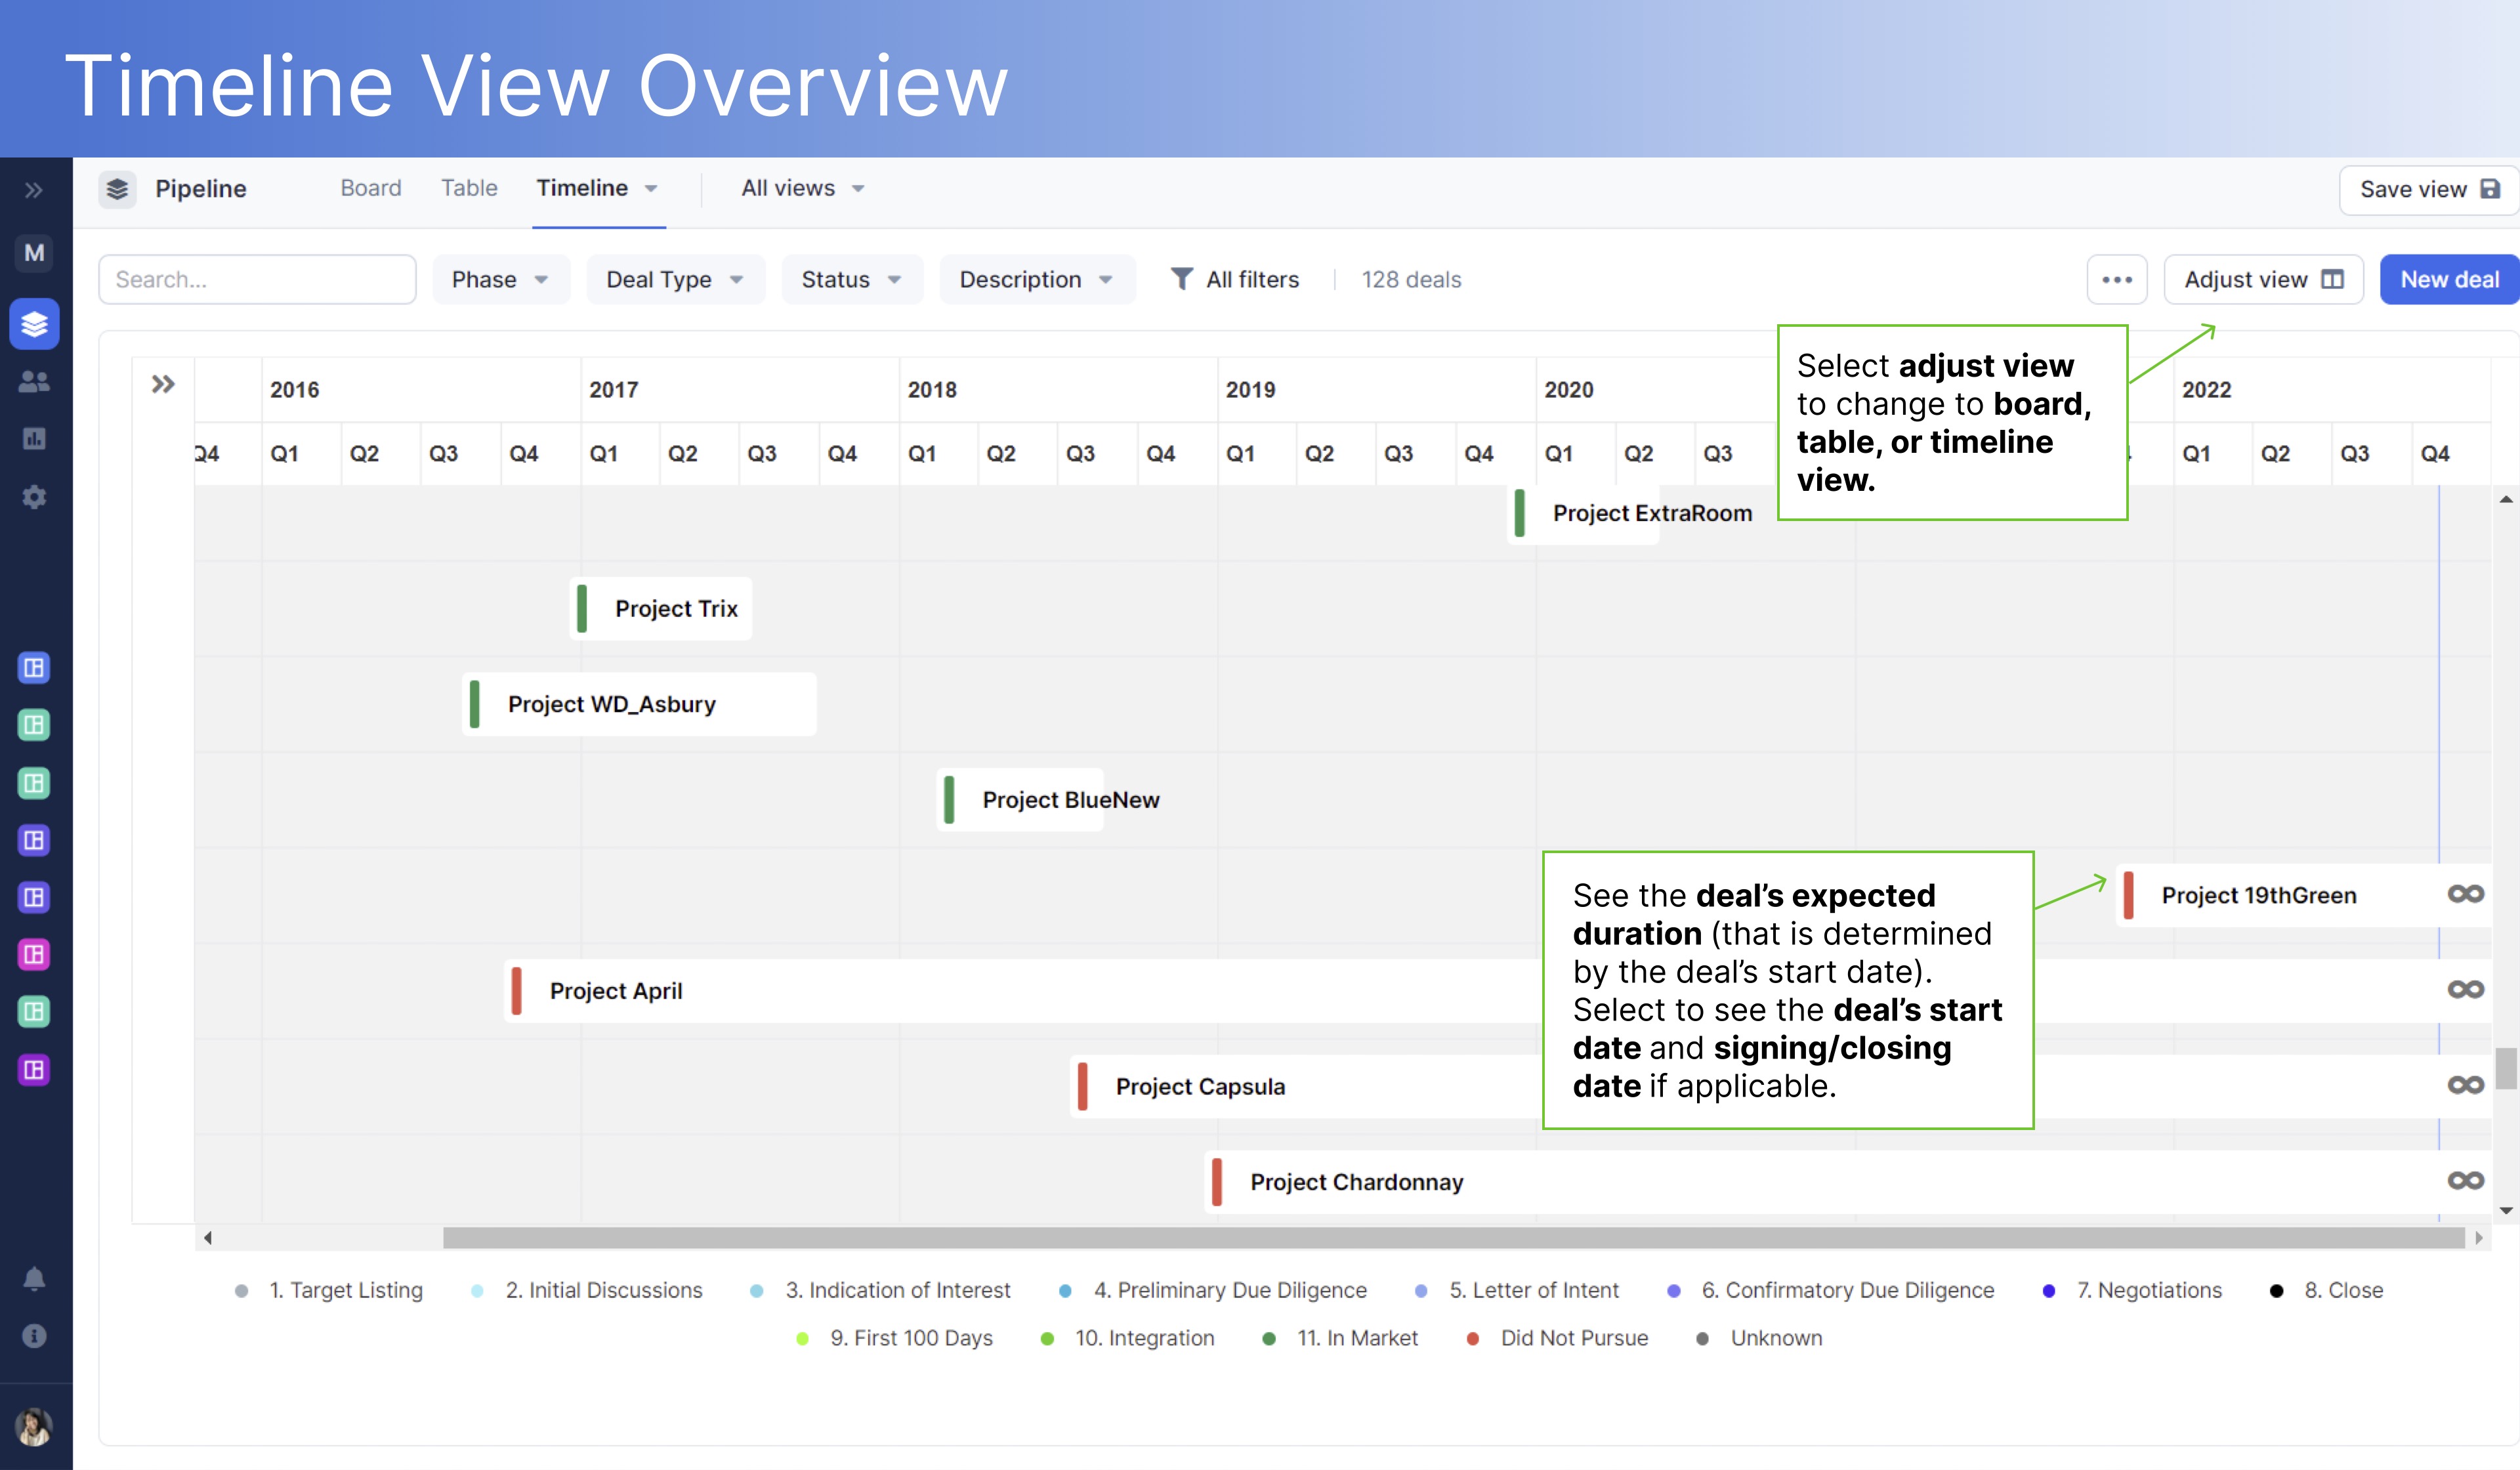Click the Save view button

(2428, 189)
